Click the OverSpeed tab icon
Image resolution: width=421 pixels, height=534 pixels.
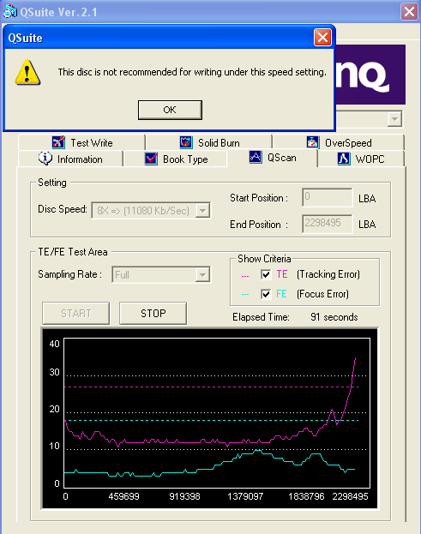pos(313,142)
